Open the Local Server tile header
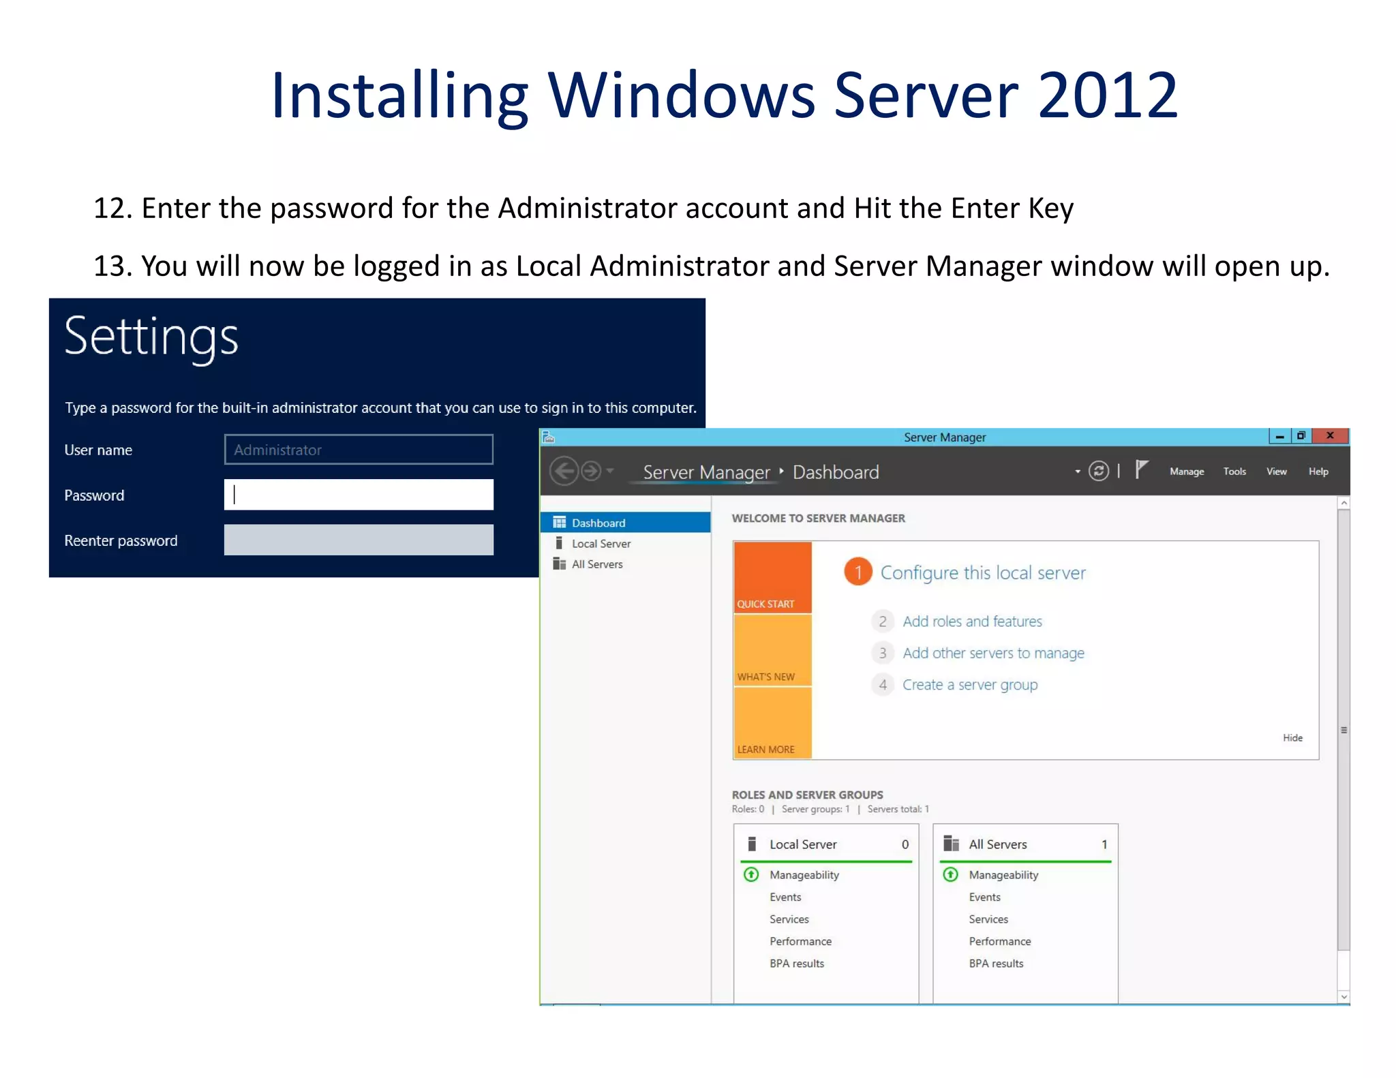Viewport: 1396px width, 1078px height. point(826,844)
